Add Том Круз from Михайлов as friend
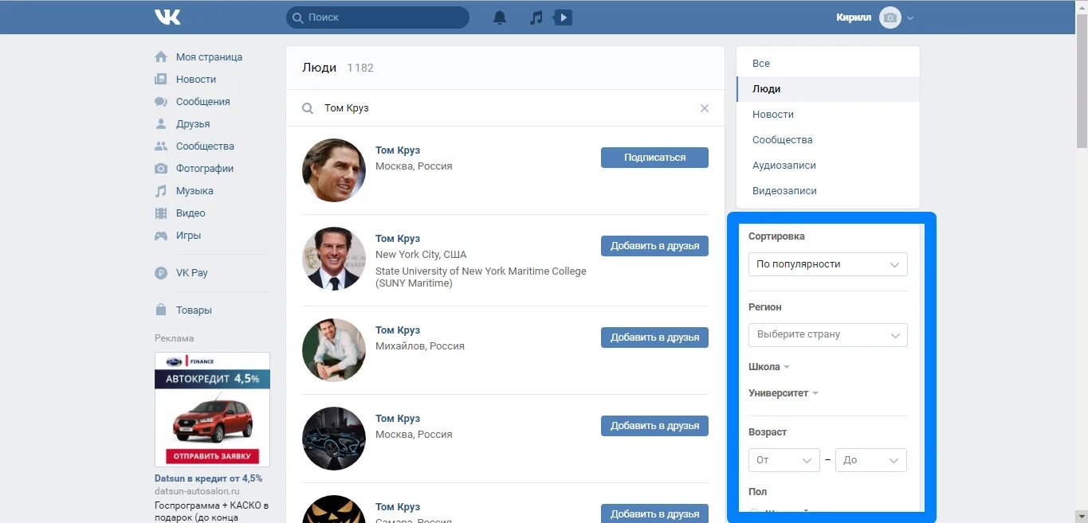This screenshot has height=523, width=1088. (x=654, y=338)
